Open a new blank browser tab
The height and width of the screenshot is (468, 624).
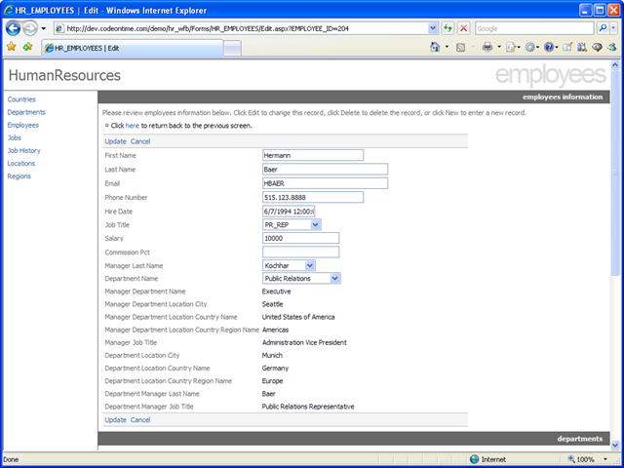click(x=232, y=49)
